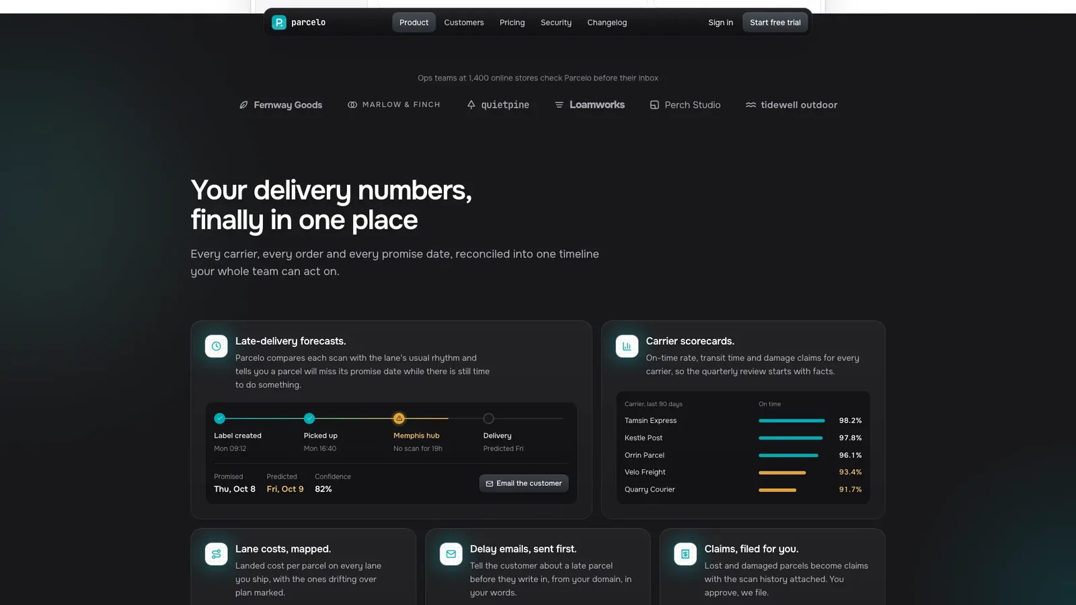This screenshot has width=1076, height=605.
Task: Click the Carrier scorecards heading
Action: (x=690, y=341)
